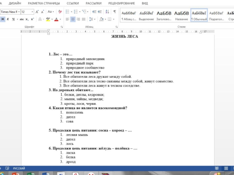Image resolution: width=234 pixels, height=175 pixels.
Task: Expand the Times New Roman font list
Action: click(x=19, y=12)
